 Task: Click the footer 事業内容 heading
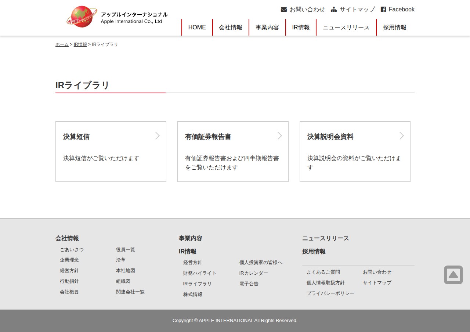click(191, 238)
